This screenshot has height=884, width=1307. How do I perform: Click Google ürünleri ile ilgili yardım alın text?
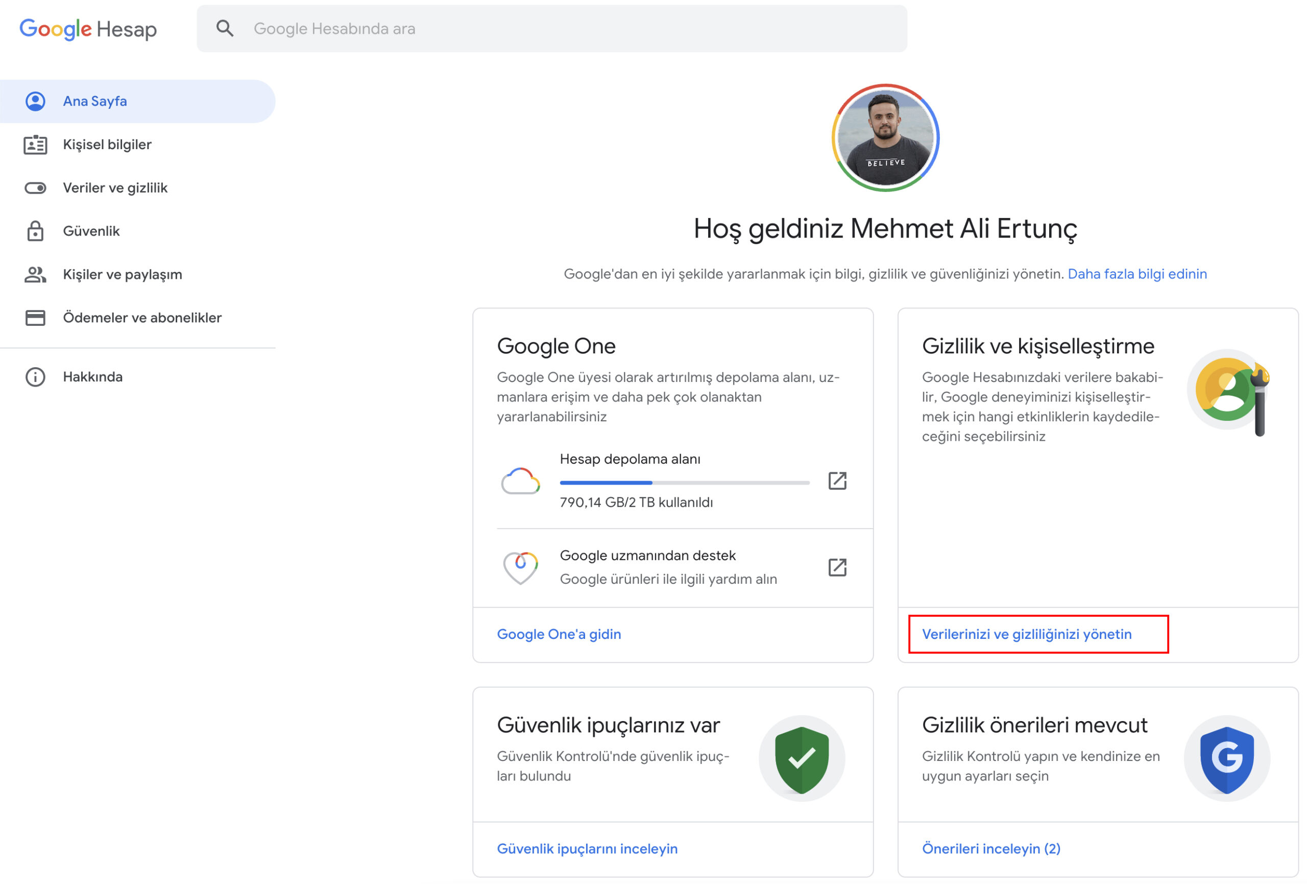668,579
